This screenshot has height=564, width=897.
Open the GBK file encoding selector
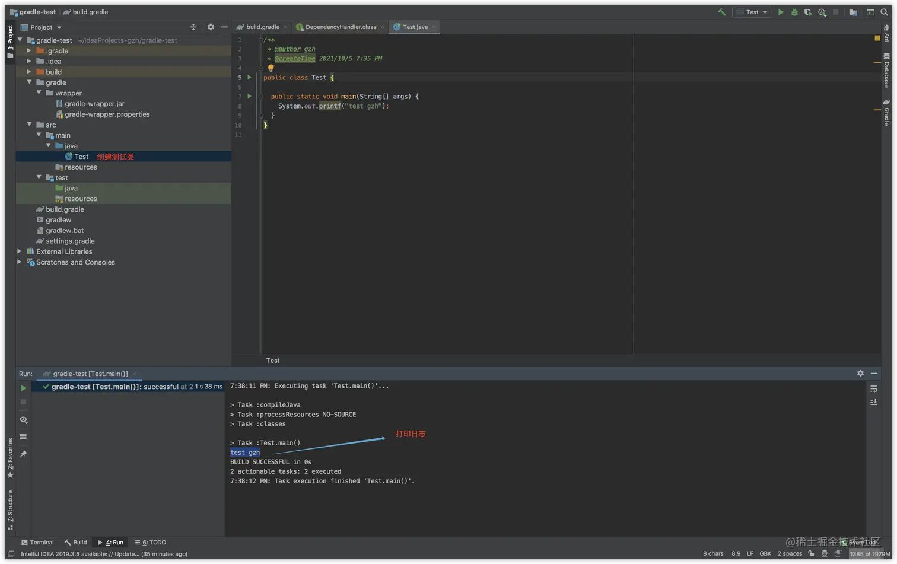pos(765,554)
